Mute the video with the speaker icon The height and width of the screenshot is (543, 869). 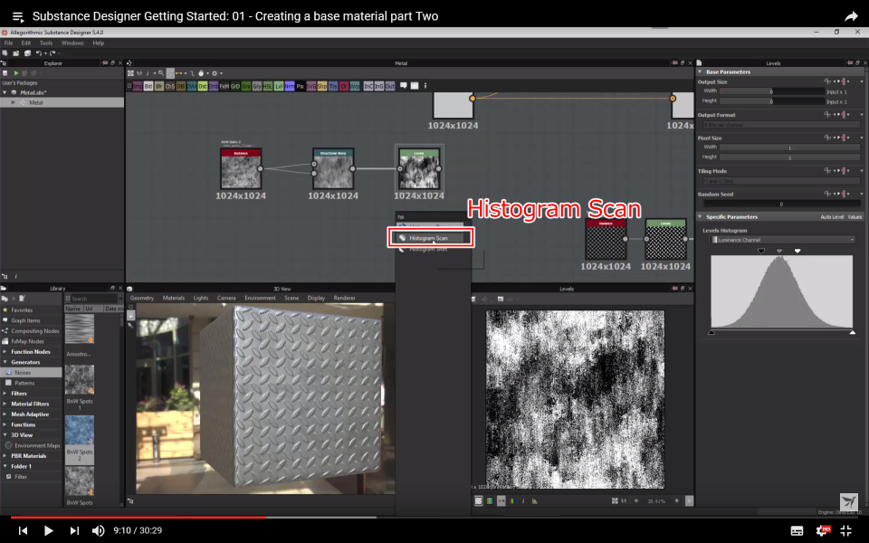98,531
